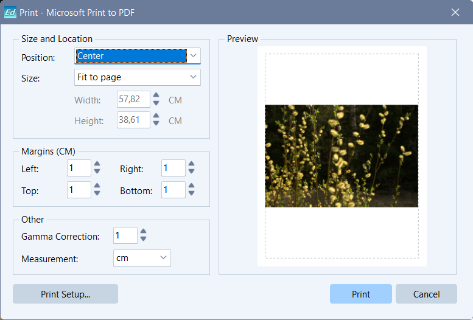
Task: Increase the Width value with up arrow
Action: (x=156, y=96)
